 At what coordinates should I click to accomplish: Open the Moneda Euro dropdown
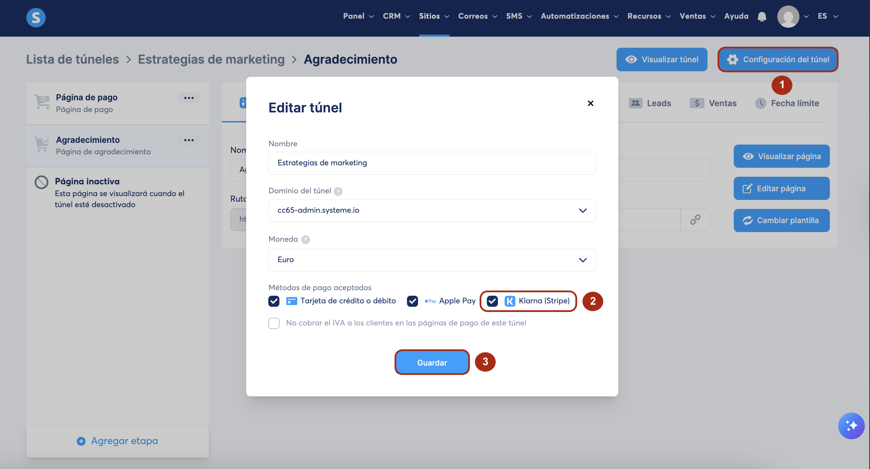point(432,260)
